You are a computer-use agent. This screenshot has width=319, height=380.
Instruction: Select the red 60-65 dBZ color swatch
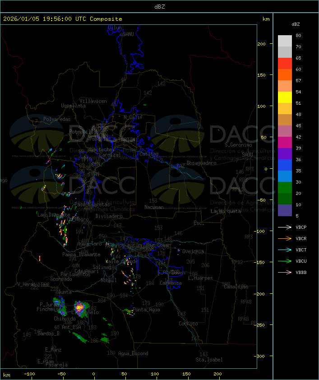tap(285, 64)
